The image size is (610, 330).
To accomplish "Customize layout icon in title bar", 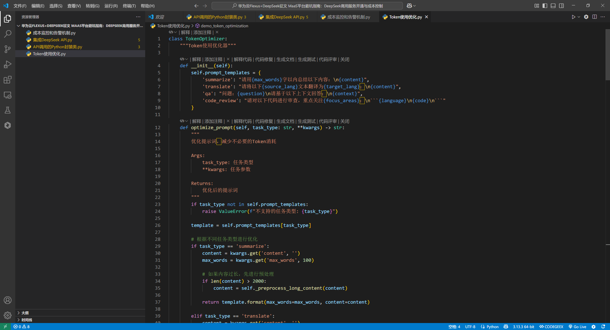I will pos(537,6).
